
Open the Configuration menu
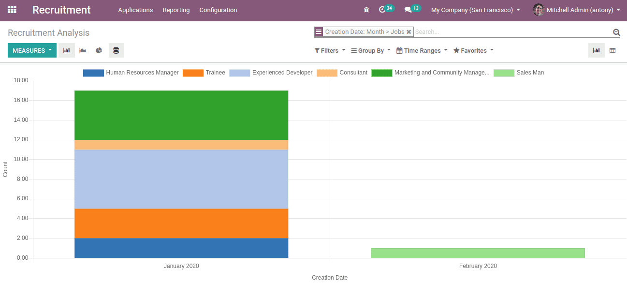click(218, 10)
